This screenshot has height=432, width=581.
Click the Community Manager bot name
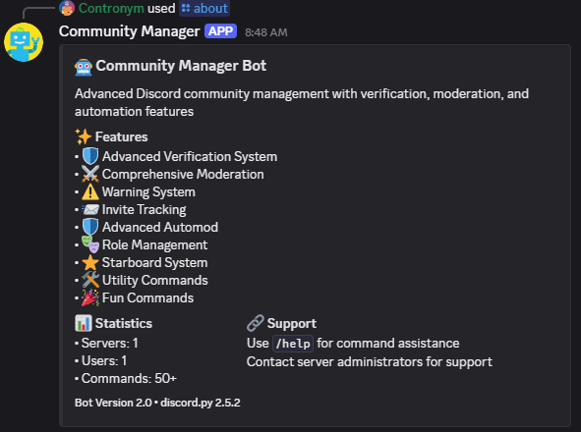pos(130,31)
